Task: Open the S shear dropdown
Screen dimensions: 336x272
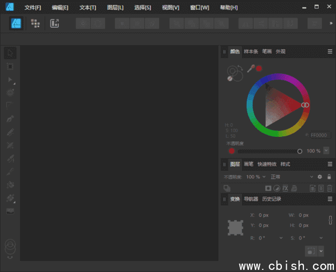Action: click(321, 238)
